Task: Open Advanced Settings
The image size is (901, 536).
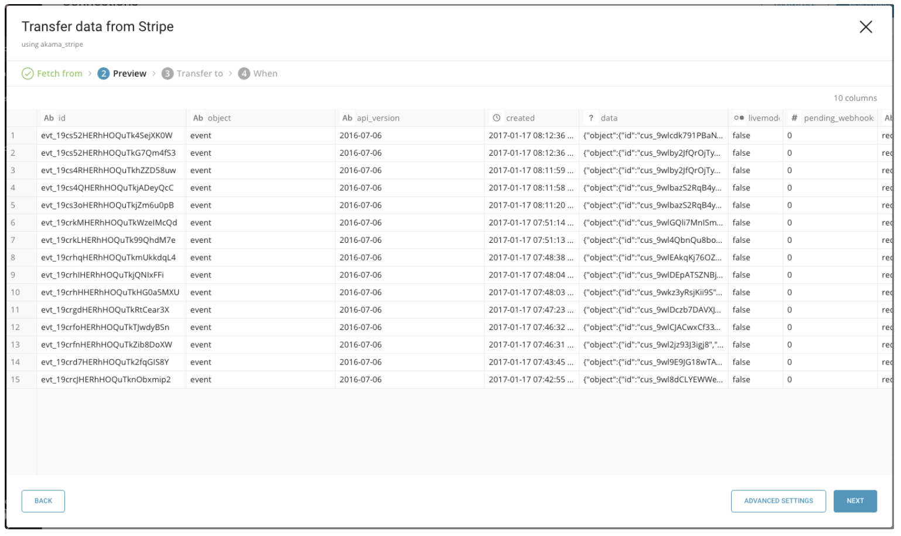Action: pos(778,501)
